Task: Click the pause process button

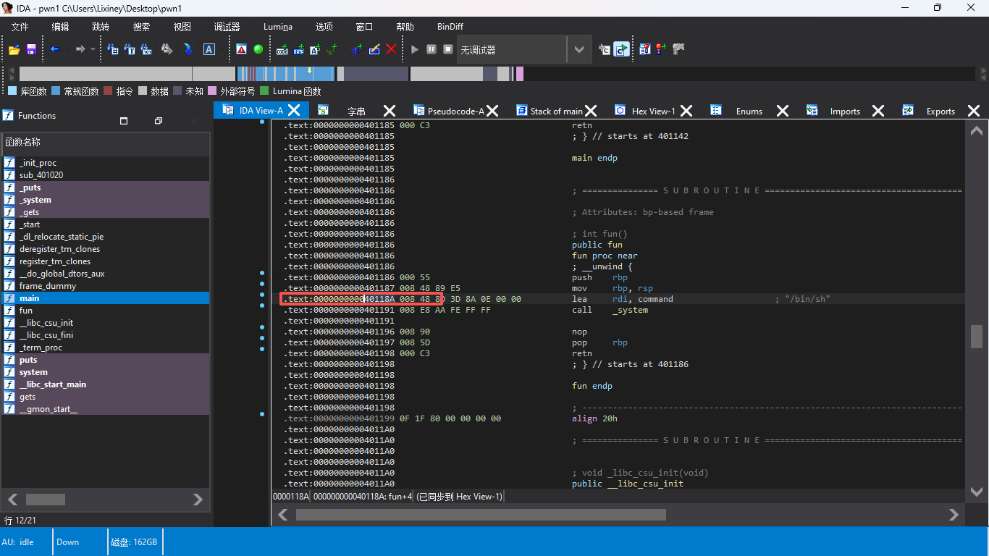Action: click(432, 49)
